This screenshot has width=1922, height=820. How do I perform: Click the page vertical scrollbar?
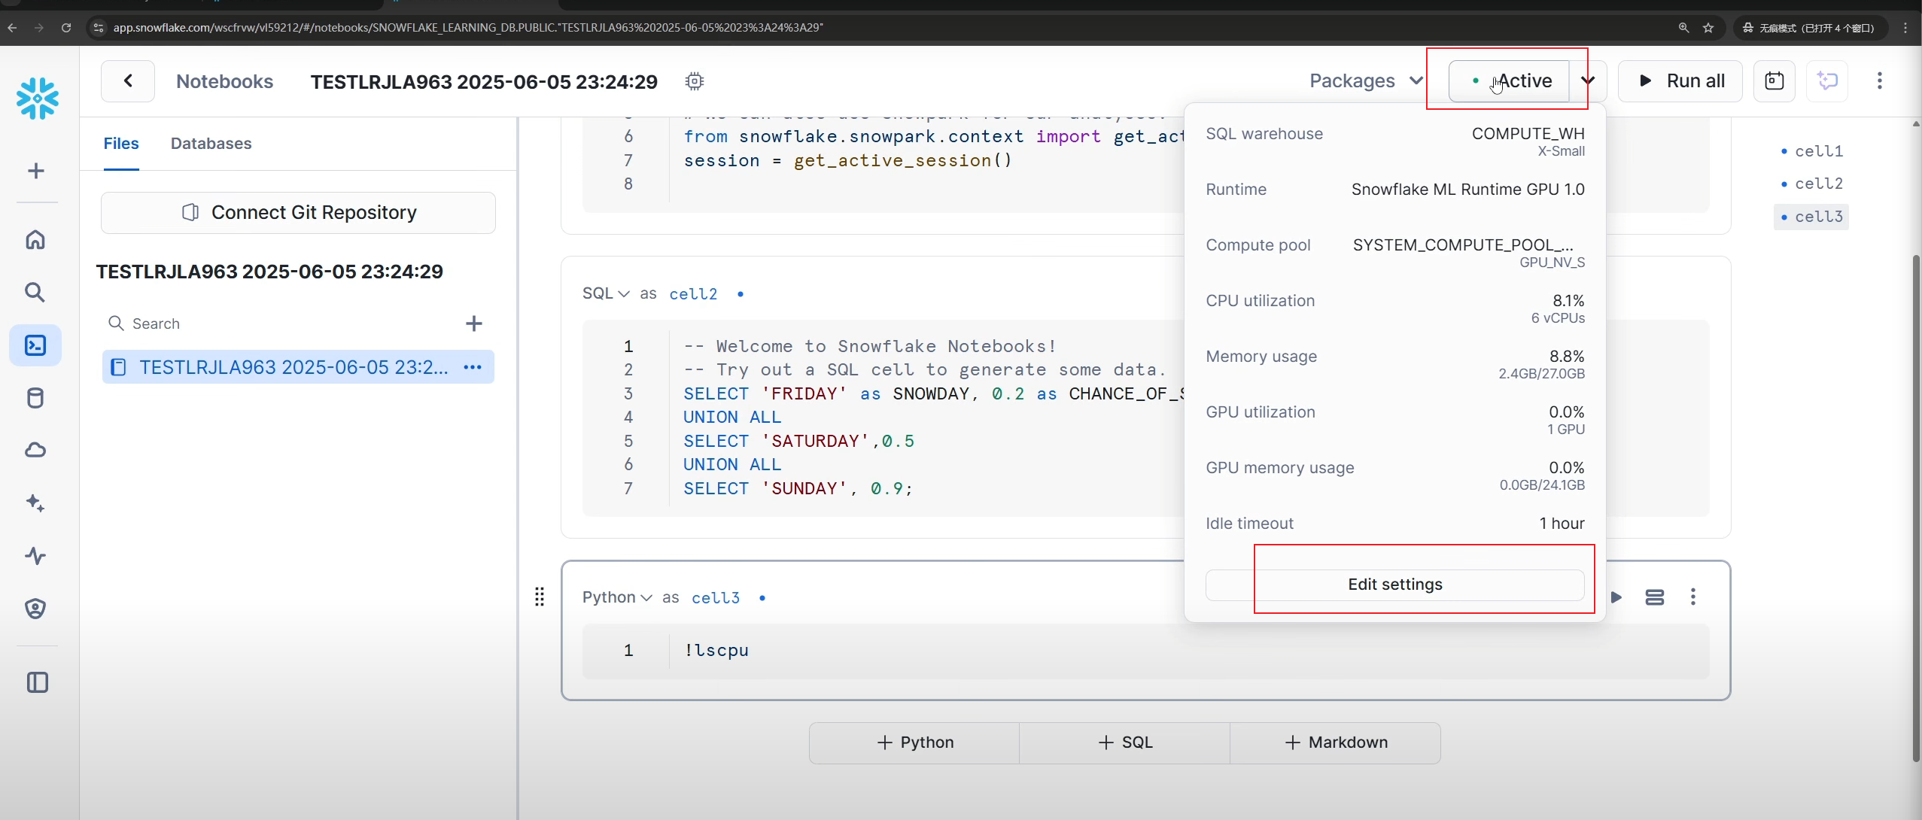click(1916, 508)
